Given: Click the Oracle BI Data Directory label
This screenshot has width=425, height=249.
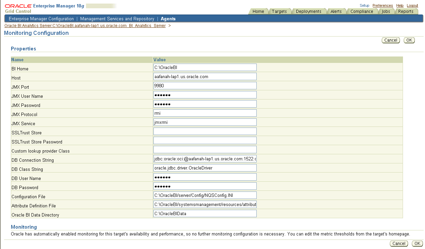Looking at the screenshot, I should (x=35, y=215).
